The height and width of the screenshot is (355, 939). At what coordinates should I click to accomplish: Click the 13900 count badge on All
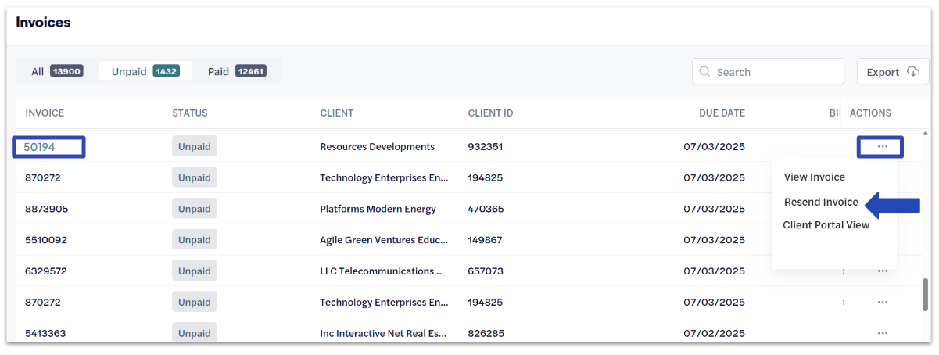66,71
